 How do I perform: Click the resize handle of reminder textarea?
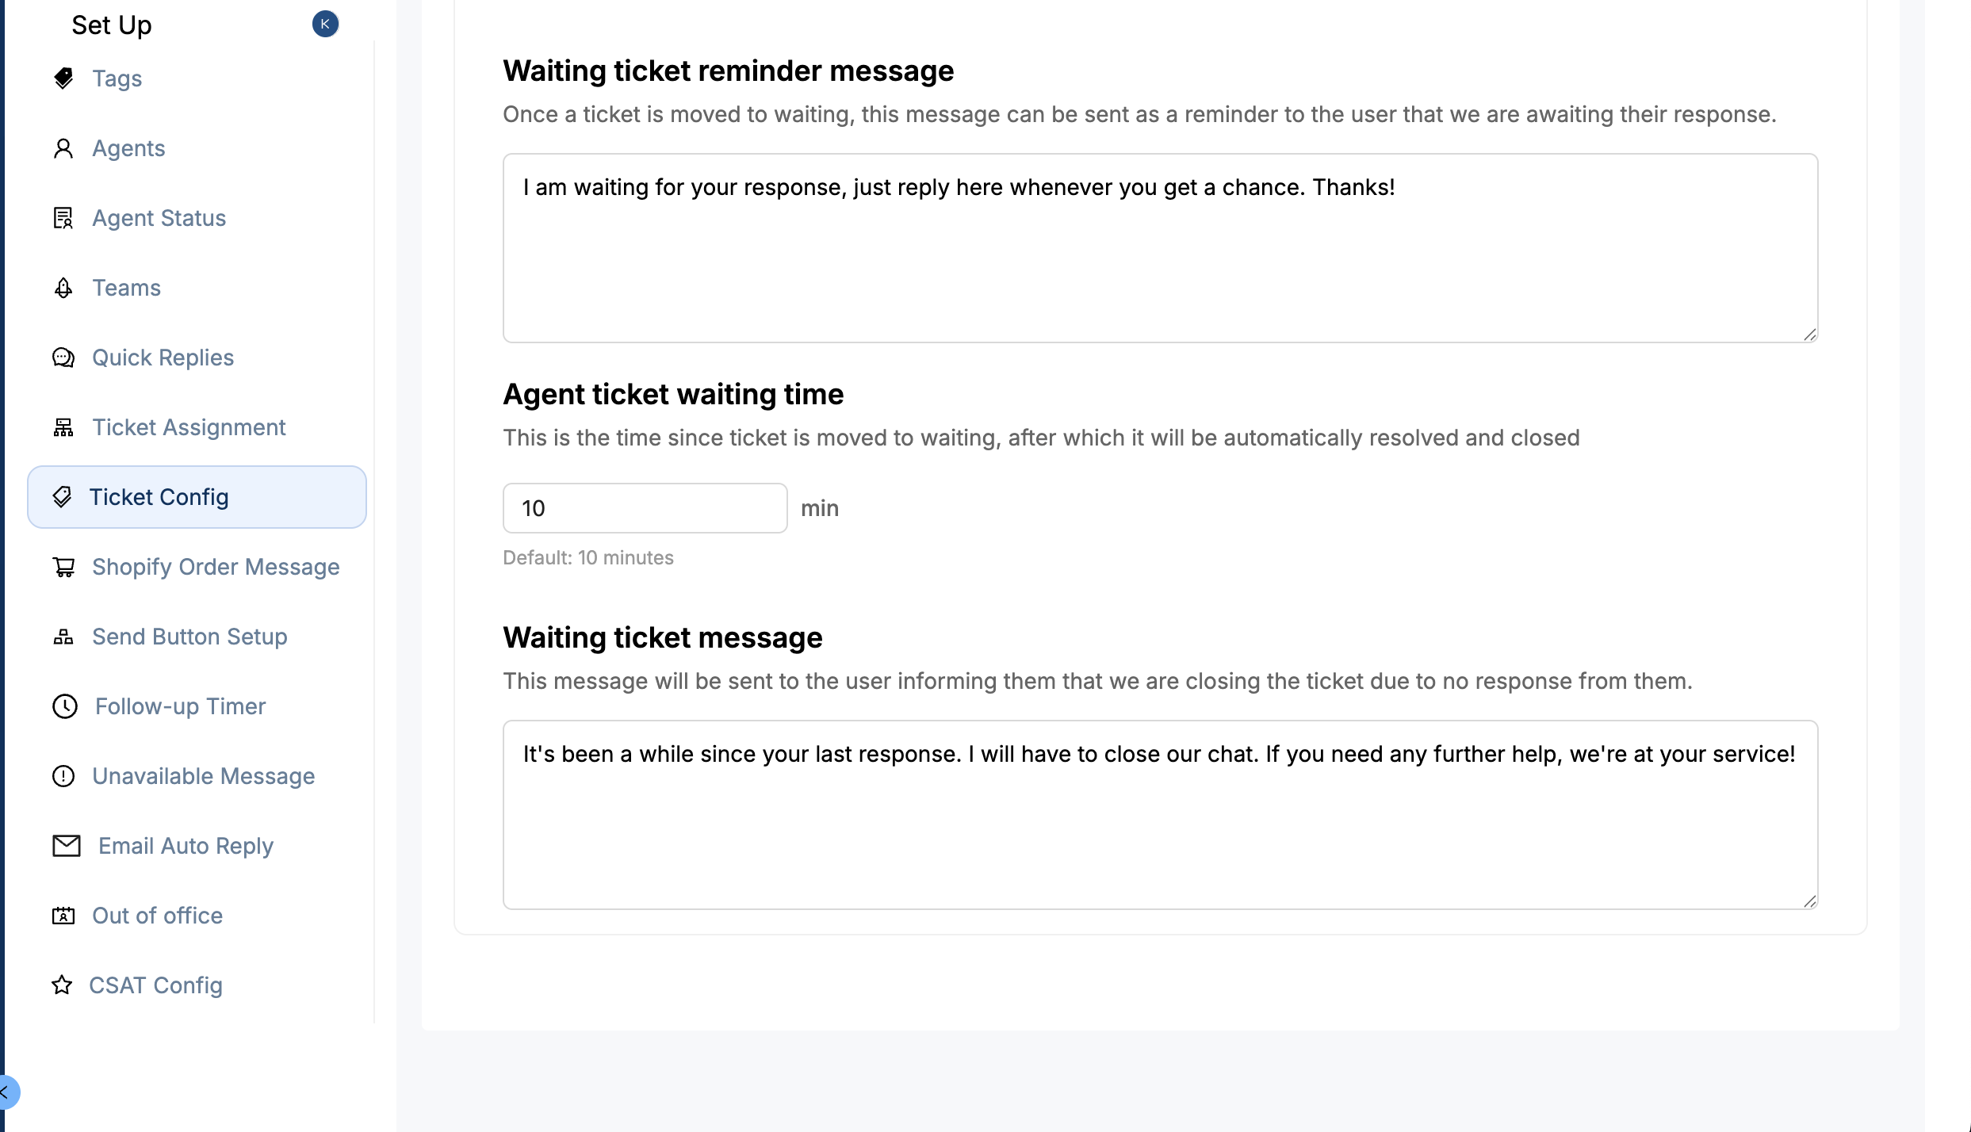pyautogui.click(x=1809, y=335)
